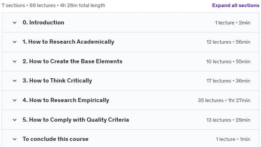261x147 pixels.
Task: Open 5. How to Comply with Quality Criteria
Action: [76, 120]
